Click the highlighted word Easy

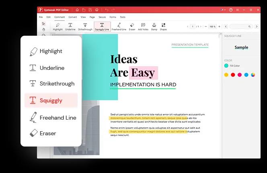(x=143, y=73)
